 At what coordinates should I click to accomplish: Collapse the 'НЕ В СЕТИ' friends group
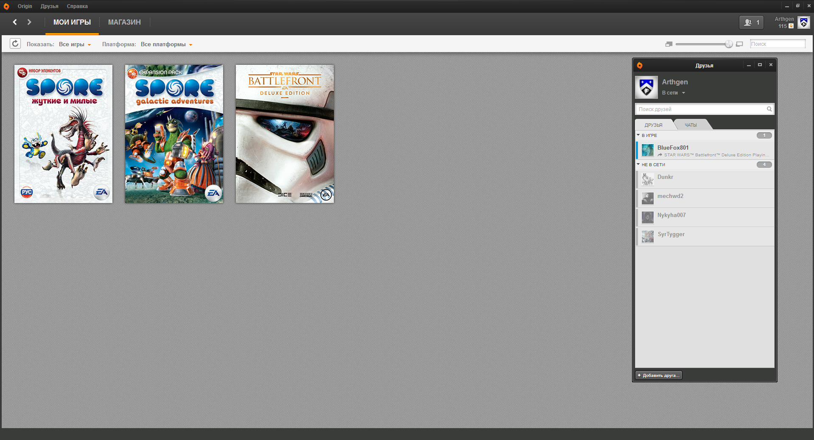point(638,164)
